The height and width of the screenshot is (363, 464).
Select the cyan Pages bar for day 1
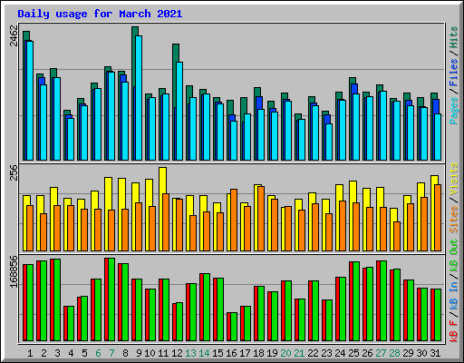point(30,101)
